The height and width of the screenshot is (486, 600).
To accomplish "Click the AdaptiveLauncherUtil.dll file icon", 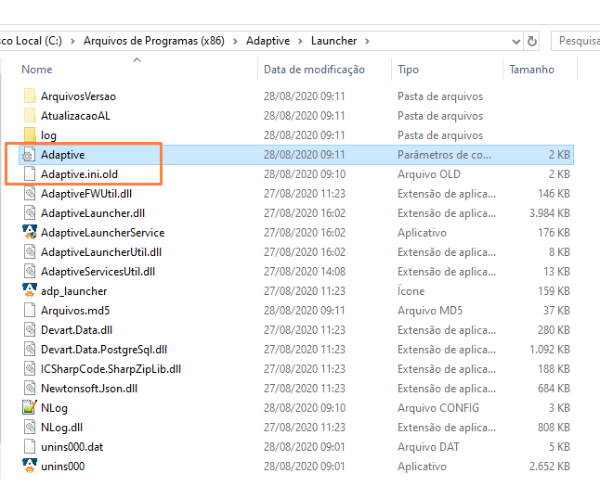I will tap(30, 251).
